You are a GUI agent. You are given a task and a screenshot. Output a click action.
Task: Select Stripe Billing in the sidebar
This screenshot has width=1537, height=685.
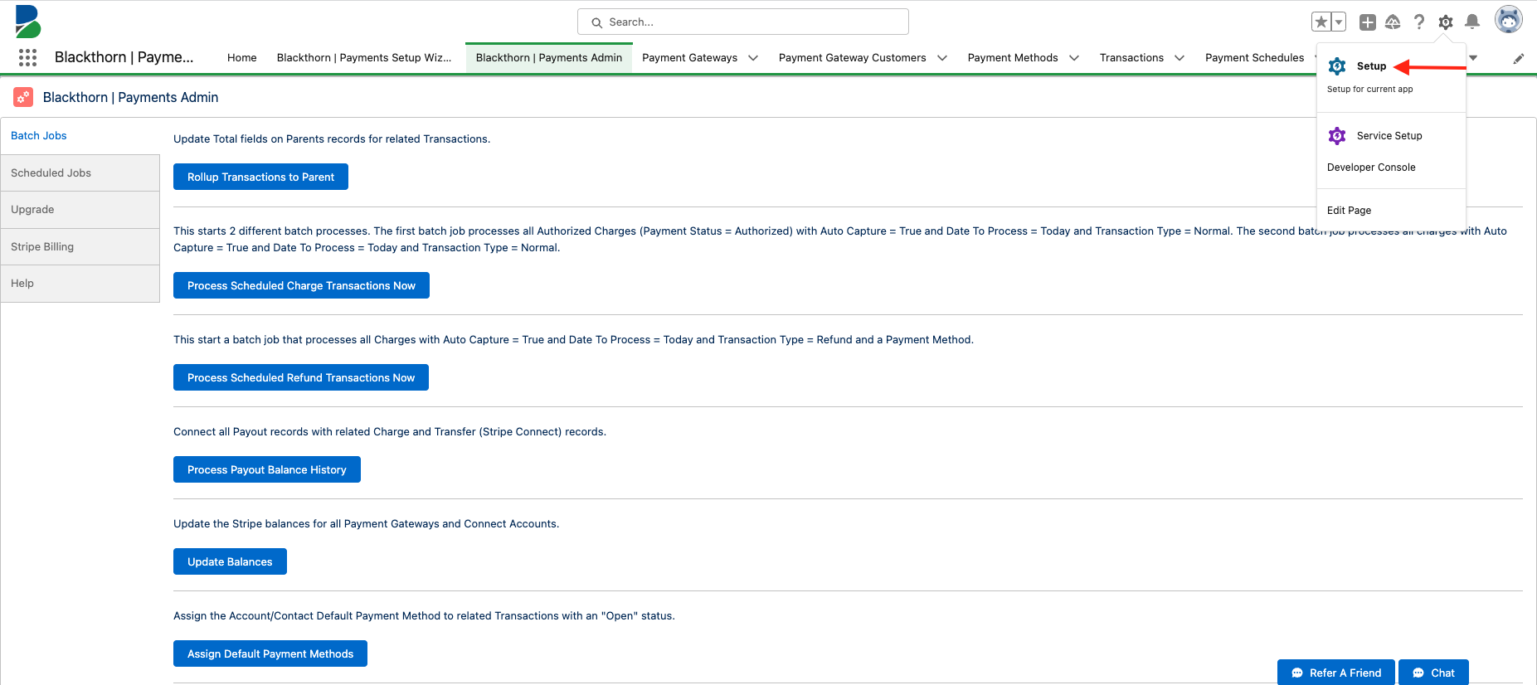click(80, 247)
